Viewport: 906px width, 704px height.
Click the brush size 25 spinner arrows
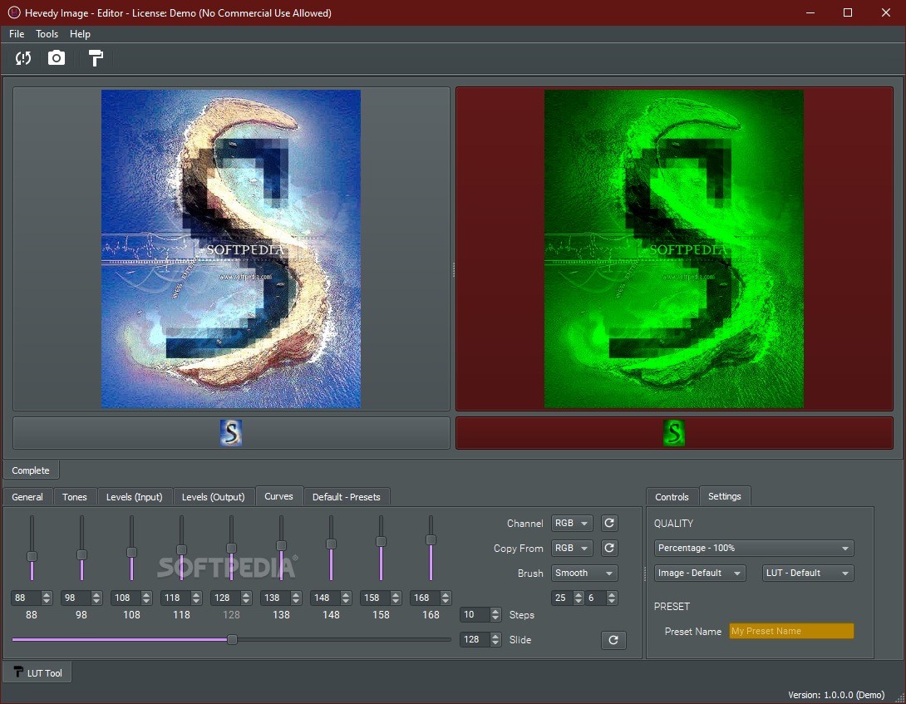579,598
